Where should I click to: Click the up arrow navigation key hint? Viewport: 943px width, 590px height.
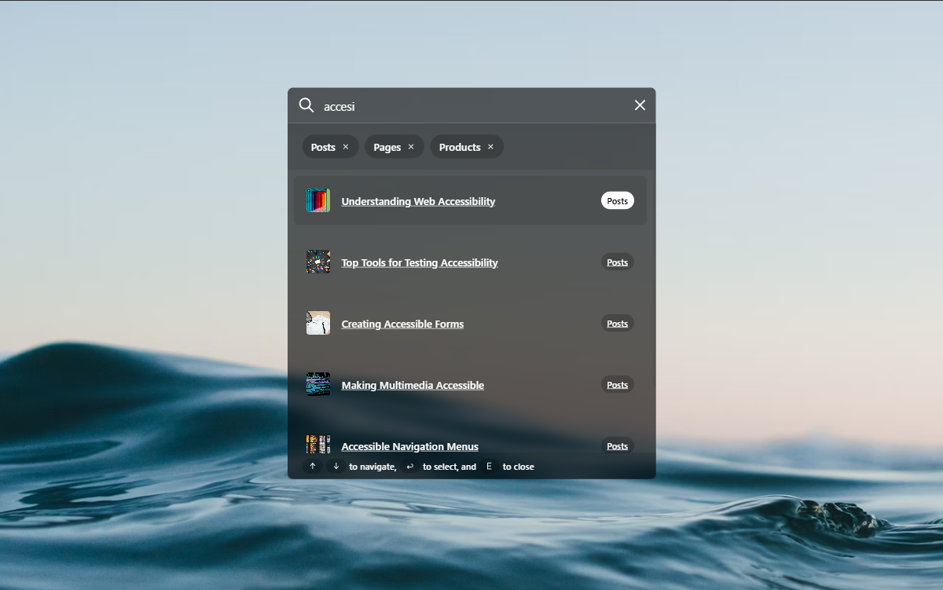click(x=313, y=466)
